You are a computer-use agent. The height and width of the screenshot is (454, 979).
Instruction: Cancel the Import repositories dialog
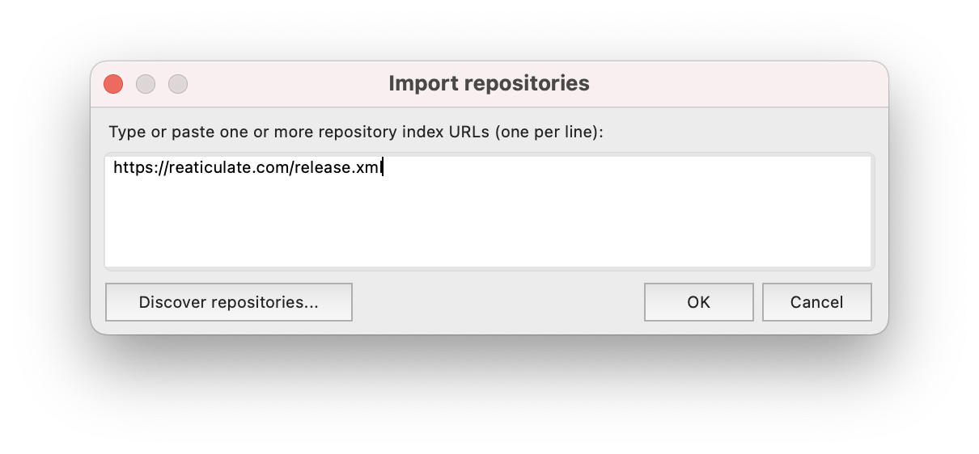(x=816, y=302)
